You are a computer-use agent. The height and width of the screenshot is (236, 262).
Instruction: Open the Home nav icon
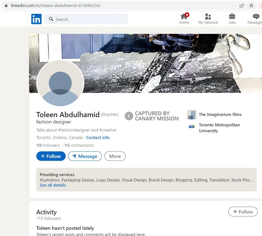coord(184,19)
